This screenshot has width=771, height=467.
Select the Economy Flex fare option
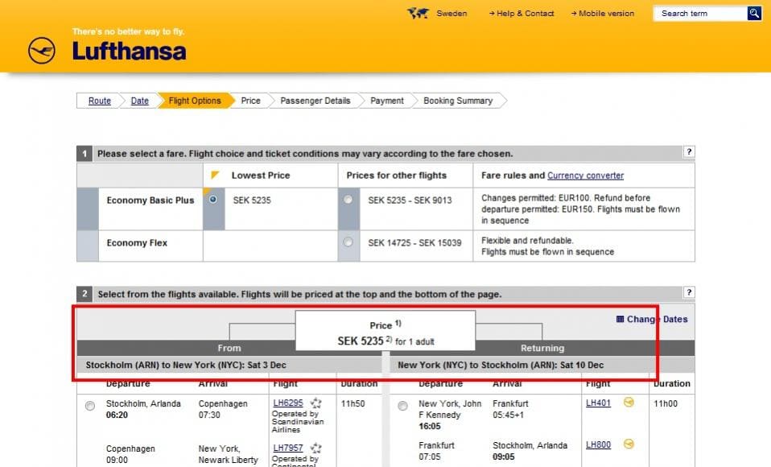347,241
